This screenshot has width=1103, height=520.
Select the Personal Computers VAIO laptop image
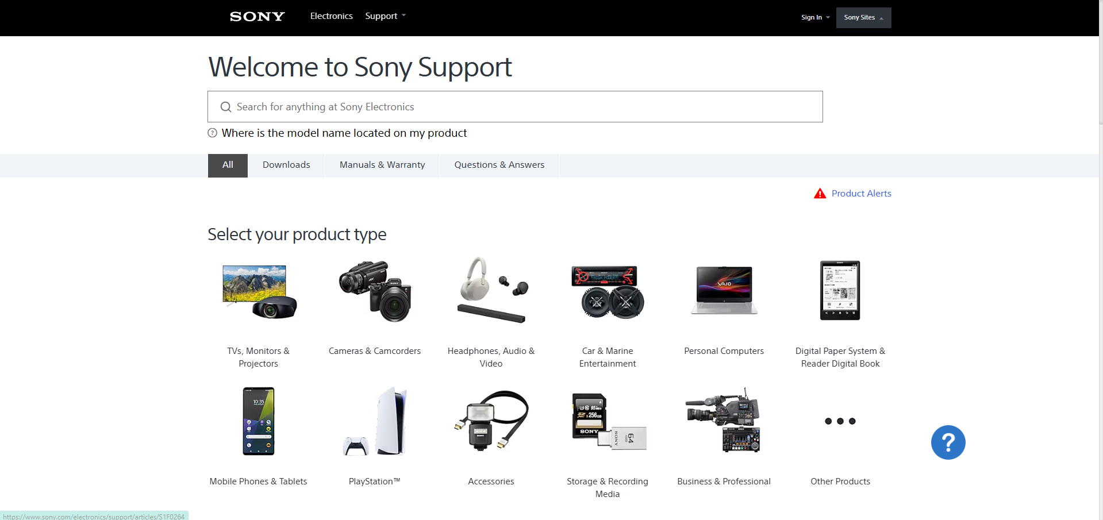[724, 290]
